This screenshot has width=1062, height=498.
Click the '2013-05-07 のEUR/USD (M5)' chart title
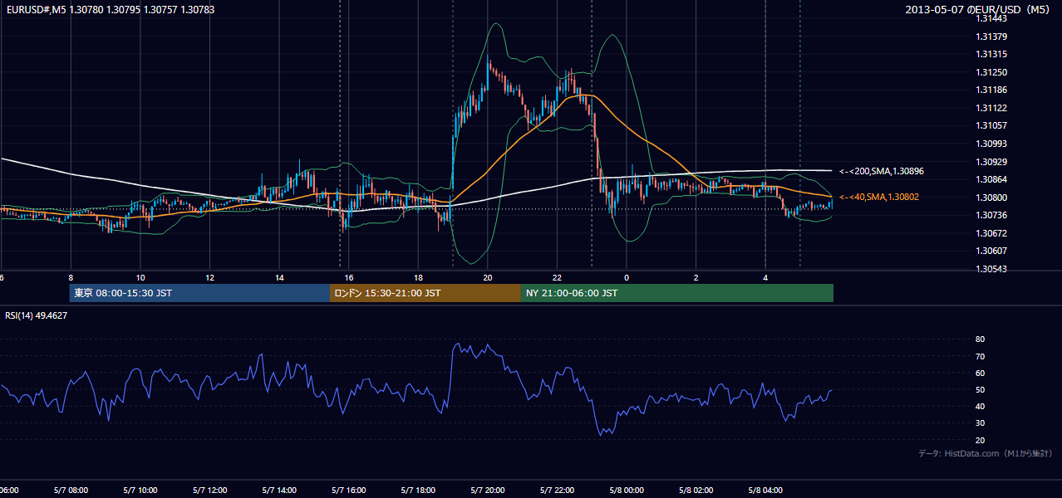click(979, 10)
